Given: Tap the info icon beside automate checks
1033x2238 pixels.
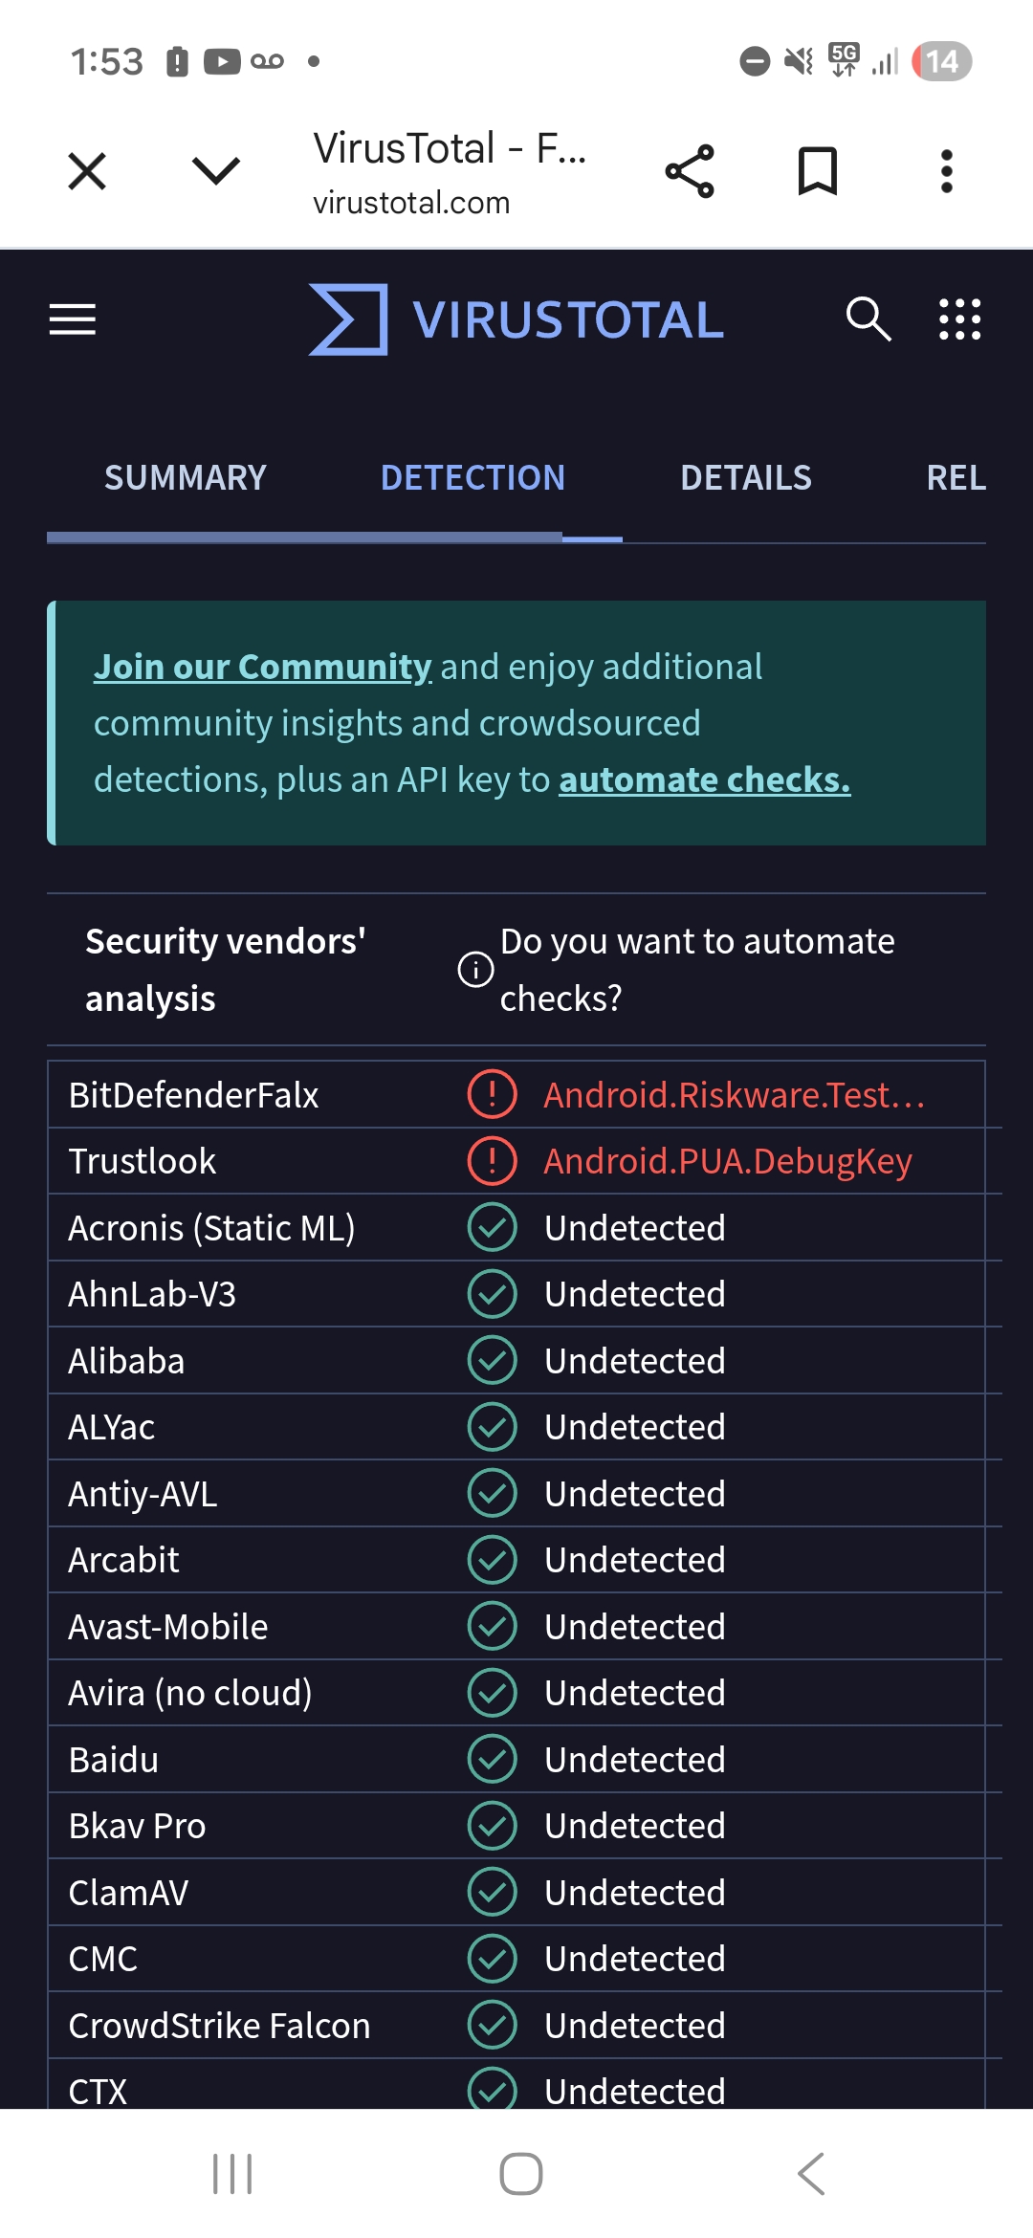Looking at the screenshot, I should (x=475, y=970).
